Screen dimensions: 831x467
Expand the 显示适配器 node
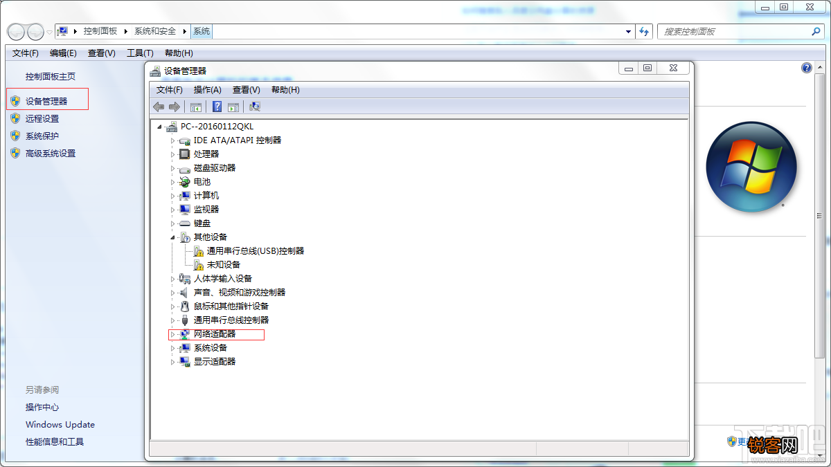[173, 362]
